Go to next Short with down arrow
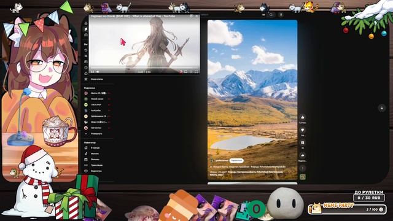393x221 pixels. [x=382, y=108]
